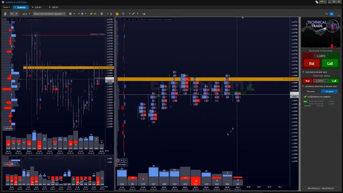Screen dimensions: 343x193
Task: Click the yellow level band on upper-left chart
Action: click(69, 68)
